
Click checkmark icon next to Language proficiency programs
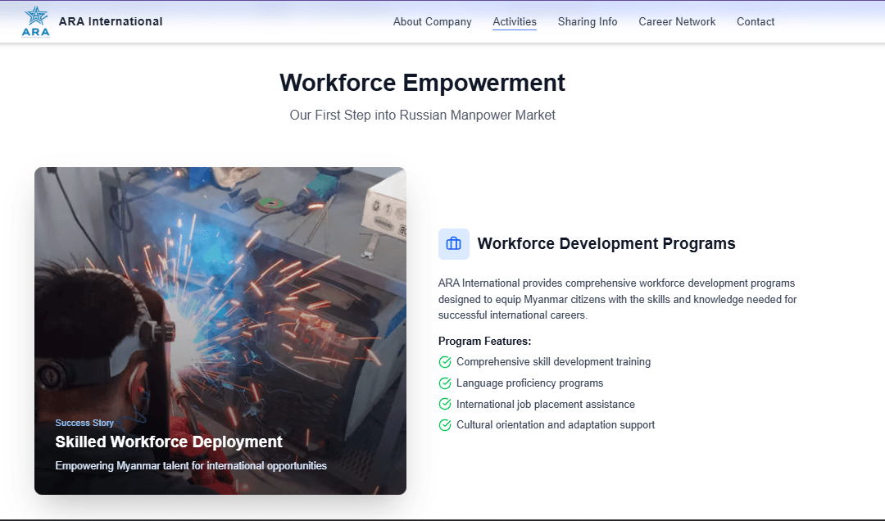(x=445, y=383)
